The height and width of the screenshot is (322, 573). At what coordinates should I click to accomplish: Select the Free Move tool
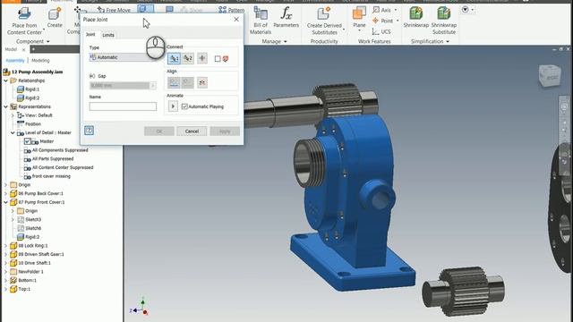pos(114,10)
